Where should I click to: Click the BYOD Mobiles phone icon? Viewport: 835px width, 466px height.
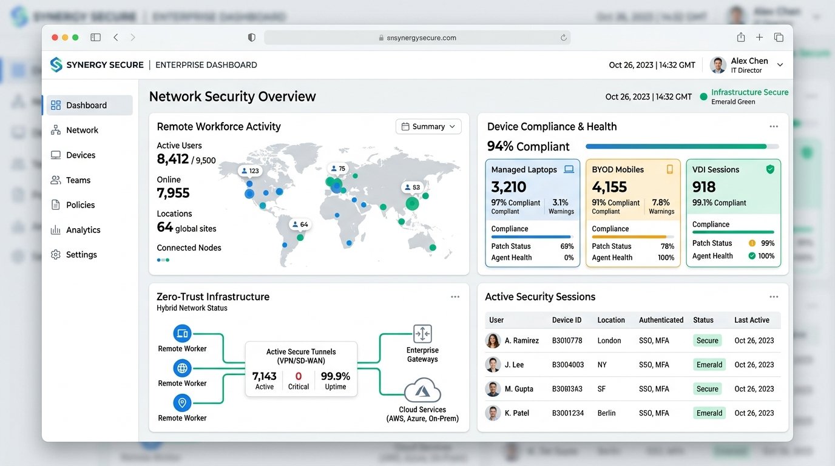pos(670,169)
